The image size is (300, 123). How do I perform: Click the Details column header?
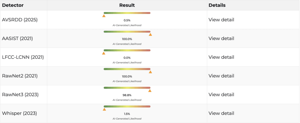(x=217, y=5)
